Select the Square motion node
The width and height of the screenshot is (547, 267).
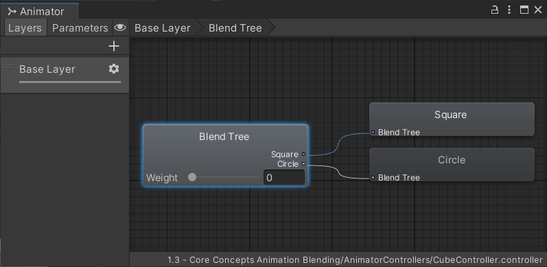click(x=452, y=119)
